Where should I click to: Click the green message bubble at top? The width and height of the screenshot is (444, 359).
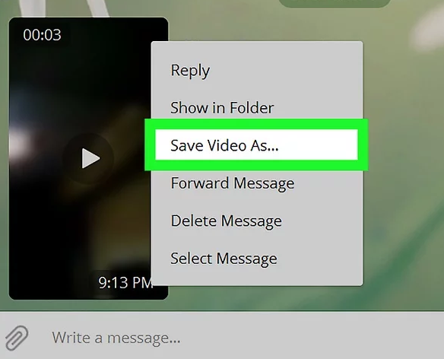click(x=335, y=3)
